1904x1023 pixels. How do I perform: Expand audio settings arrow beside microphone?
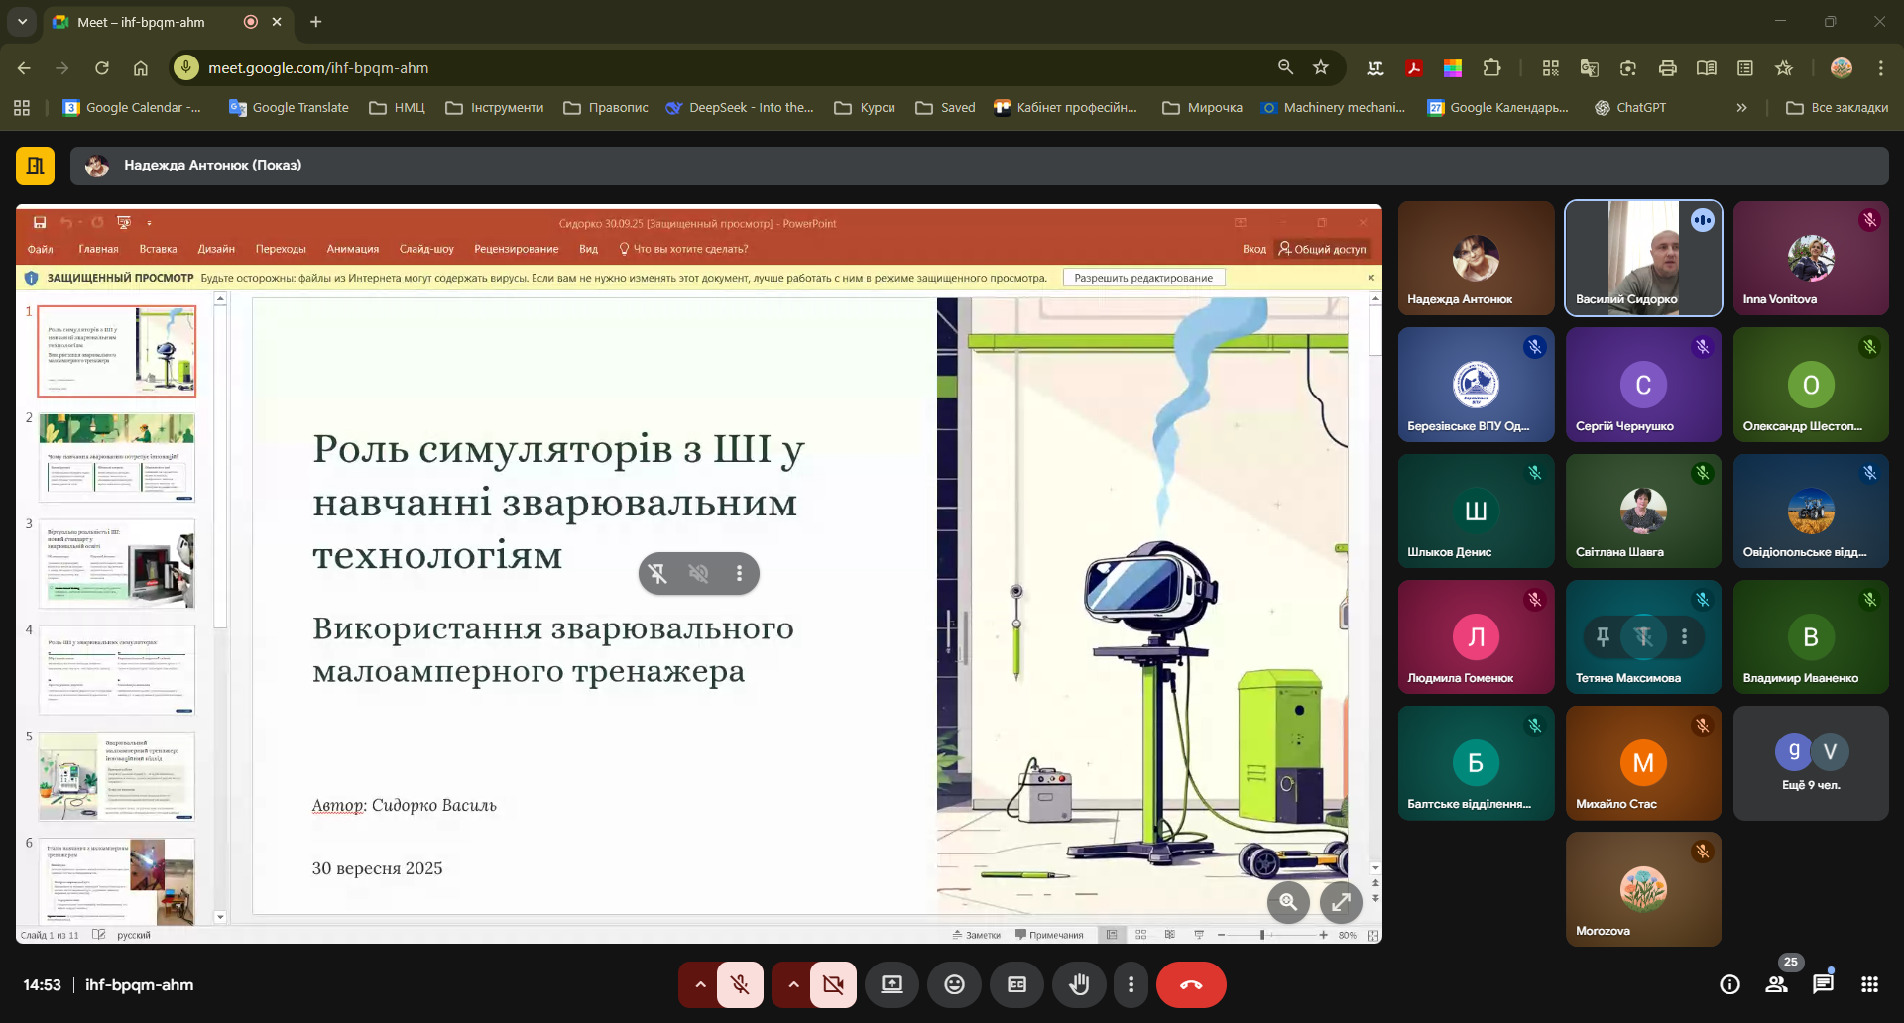point(700,984)
